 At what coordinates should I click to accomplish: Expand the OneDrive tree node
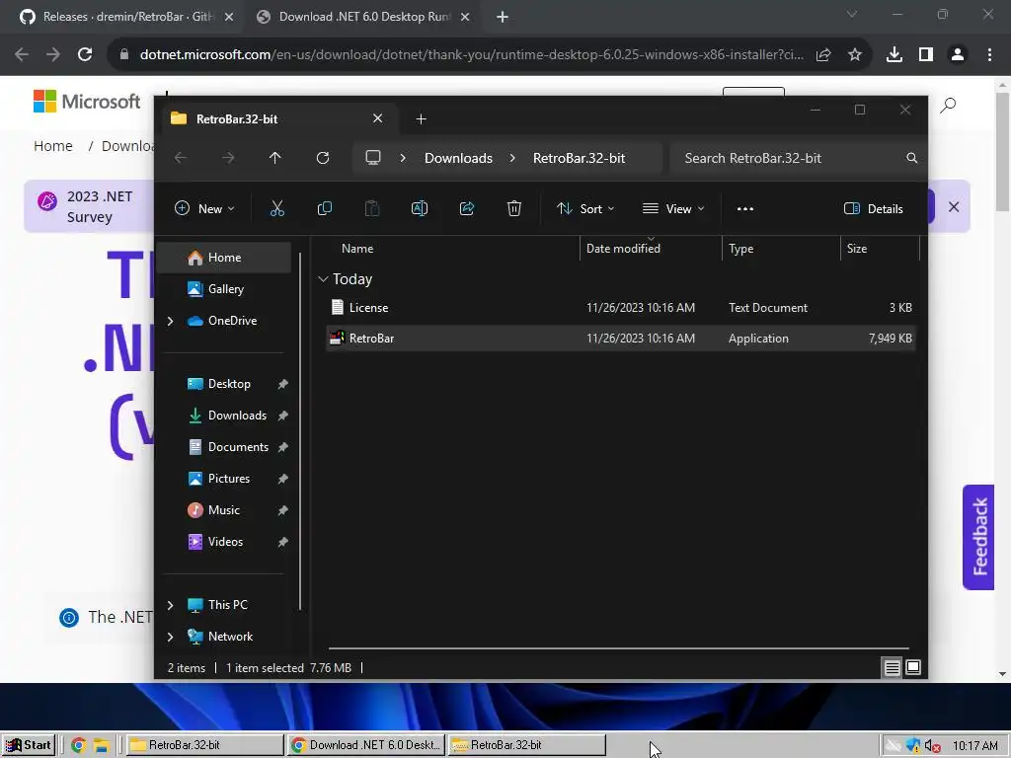[x=170, y=321]
